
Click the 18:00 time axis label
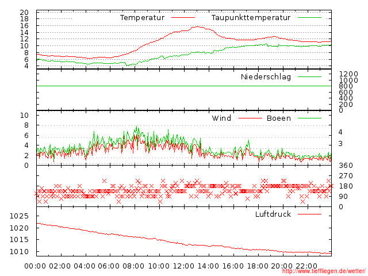[x=258, y=266]
